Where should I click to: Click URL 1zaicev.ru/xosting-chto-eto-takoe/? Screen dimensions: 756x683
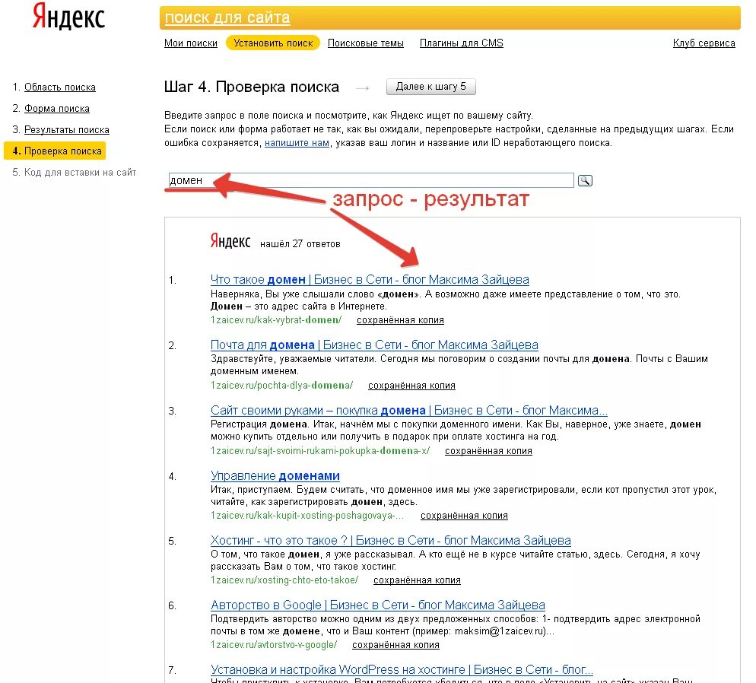284,580
